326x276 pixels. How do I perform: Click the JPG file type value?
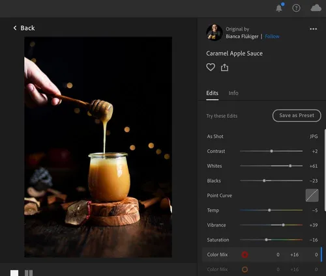pos(314,137)
